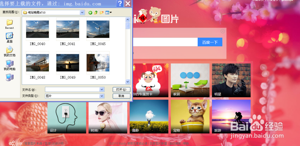This screenshot has width=300, height=146.
Task: Select thumbnail IMG_0040
Action: point(37,29)
